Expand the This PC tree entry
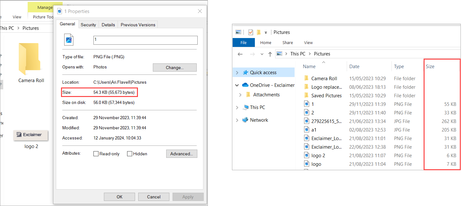This screenshot has height=206, width=470. 237,107
